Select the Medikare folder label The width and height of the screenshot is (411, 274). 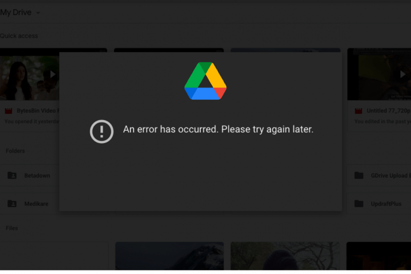click(x=36, y=204)
